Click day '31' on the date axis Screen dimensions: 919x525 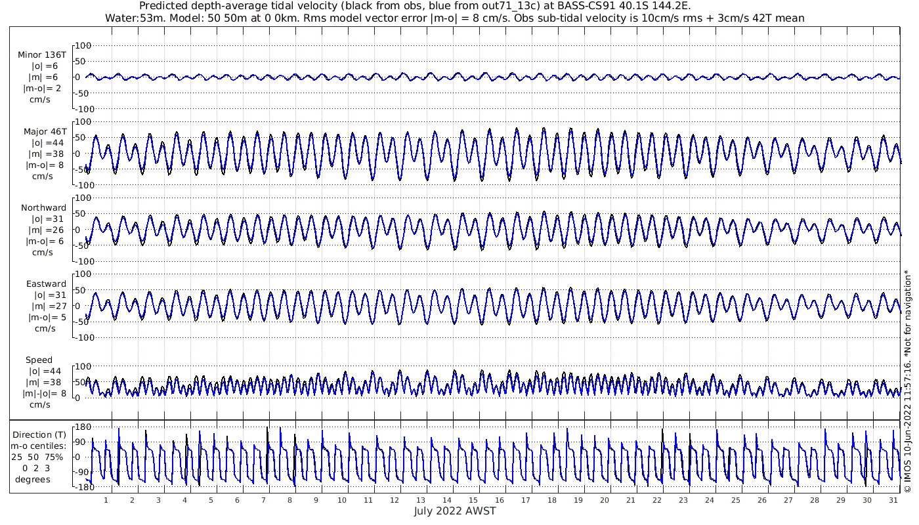click(893, 500)
